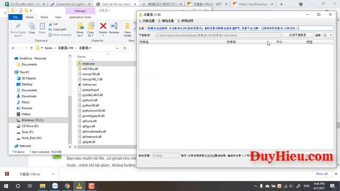The width and height of the screenshot is (340, 191).
Task: Select main.exe in file list
Action: (88, 64)
